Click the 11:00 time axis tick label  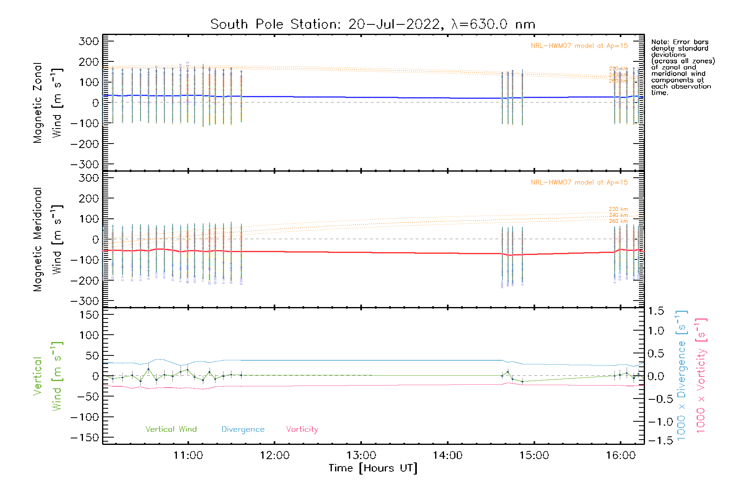[188, 455]
